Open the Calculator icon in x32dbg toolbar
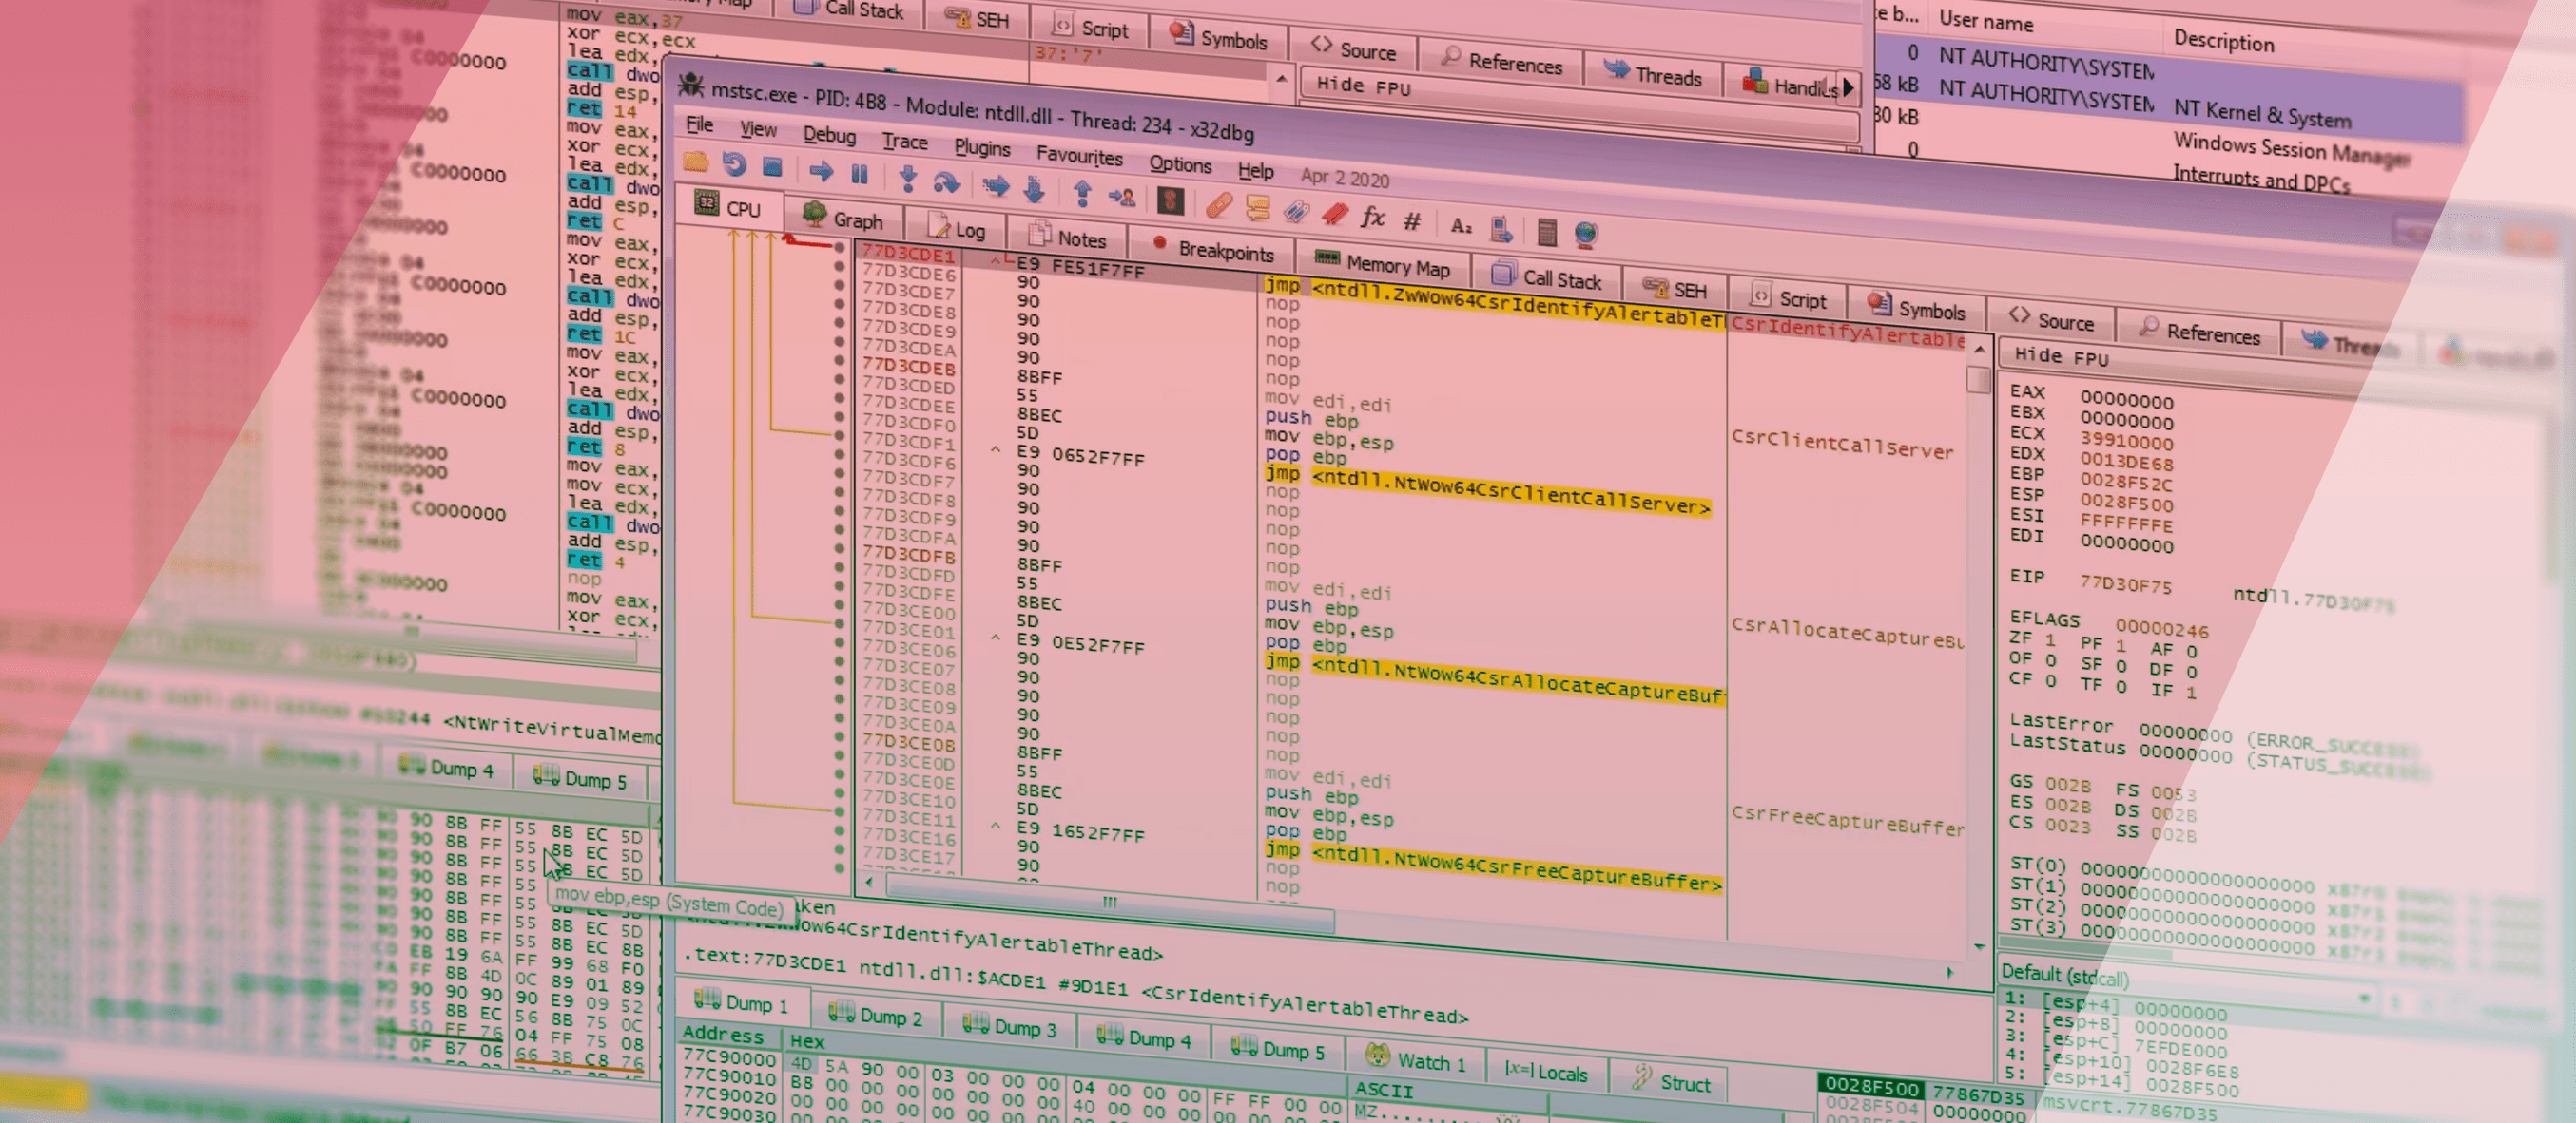Screen dimensions: 2576x1123 (x=1546, y=233)
